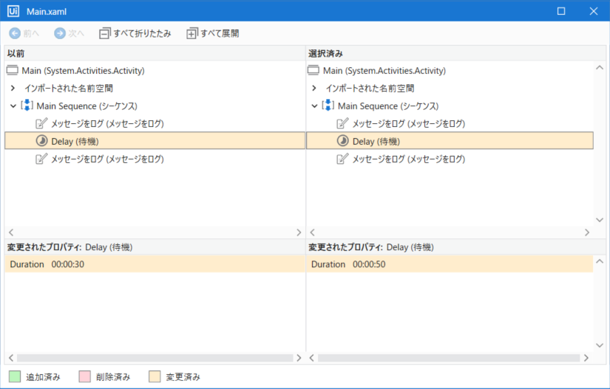Viewport: 610px width, 389px height.
Task: Click Main activity icon in 選択済み pane
Action: [x=314, y=71]
